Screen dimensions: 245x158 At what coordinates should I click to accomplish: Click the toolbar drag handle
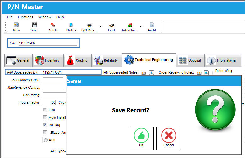pyautogui.click(x=6, y=27)
